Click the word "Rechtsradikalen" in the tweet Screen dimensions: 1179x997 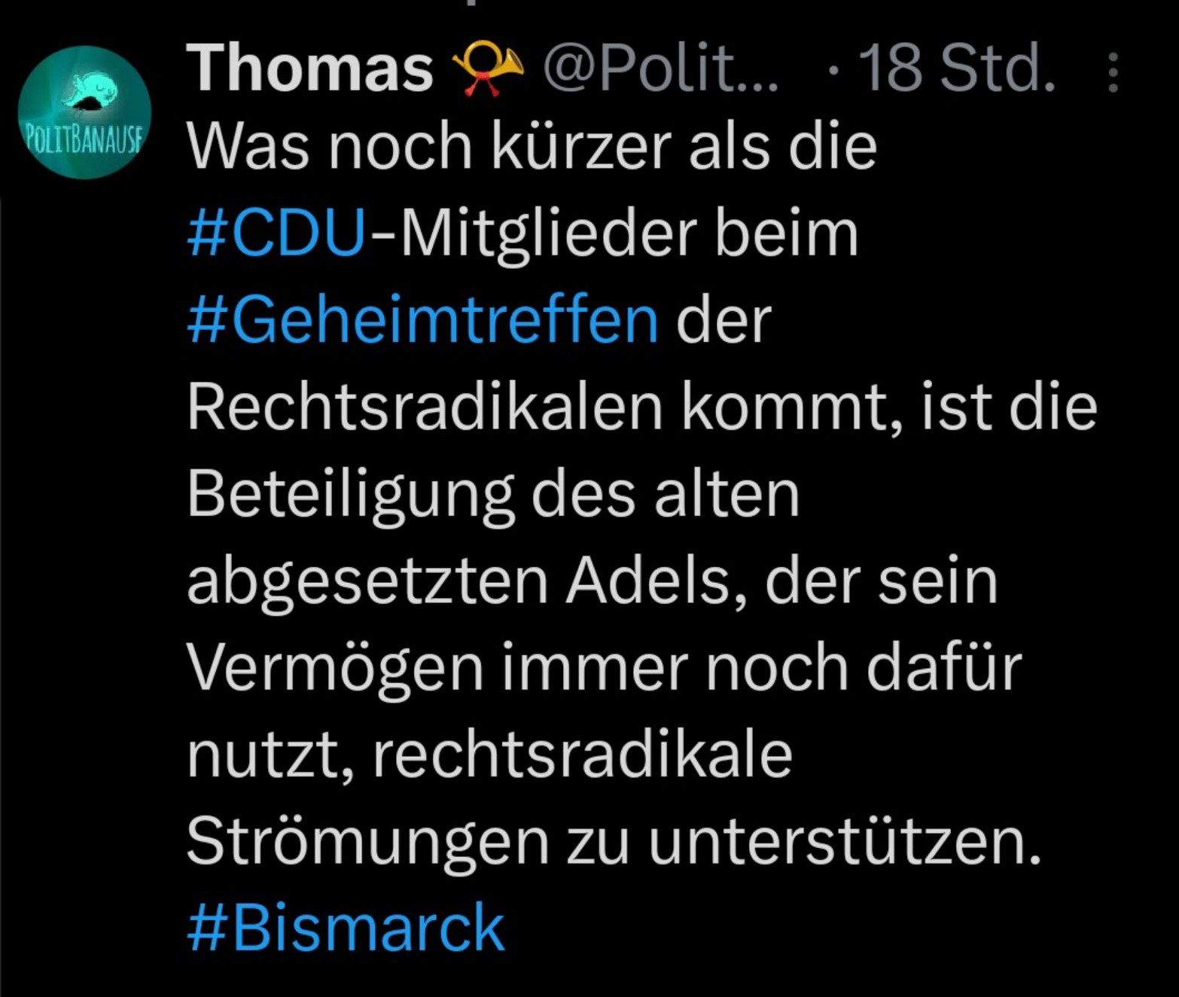425,407
